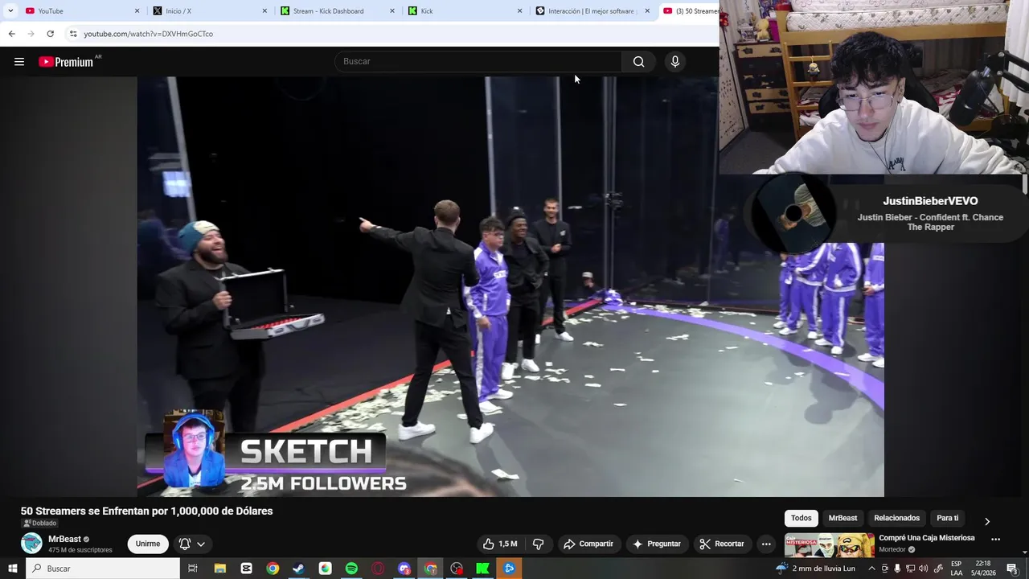Click the page scrollbar down arrow
The image size is (1029, 579).
(x=1025, y=552)
